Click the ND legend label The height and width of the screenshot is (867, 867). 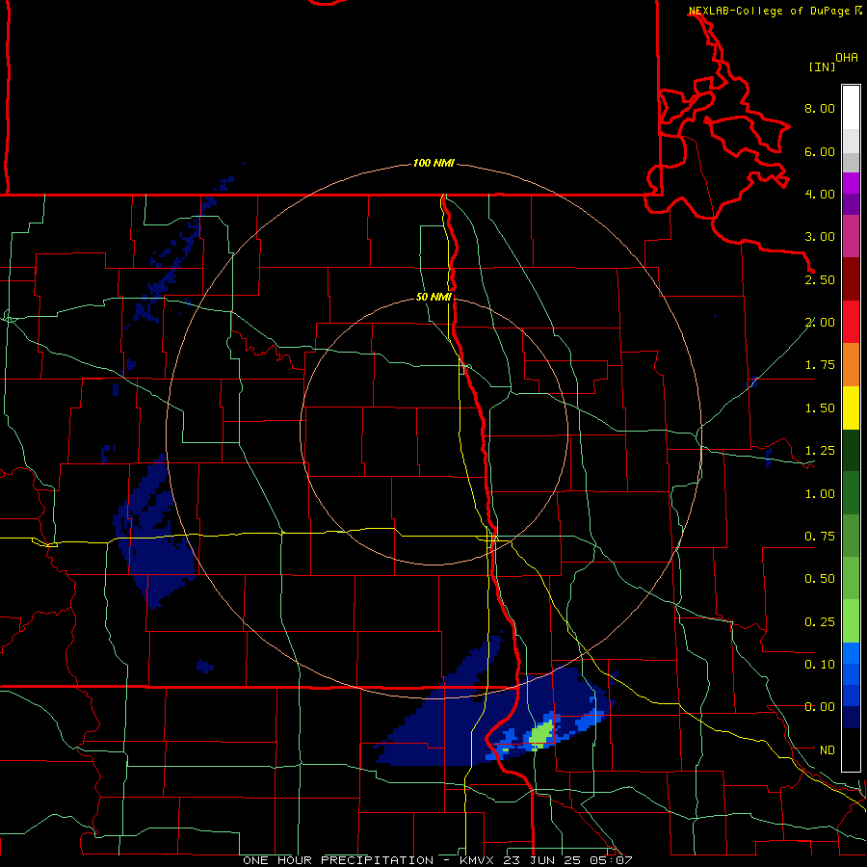(x=828, y=750)
